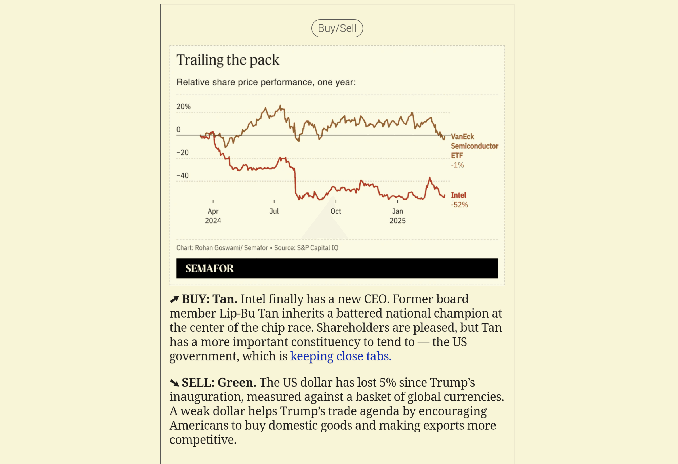678x464 pixels.
Task: Open the "keeping close tabs" link
Action: coord(340,356)
